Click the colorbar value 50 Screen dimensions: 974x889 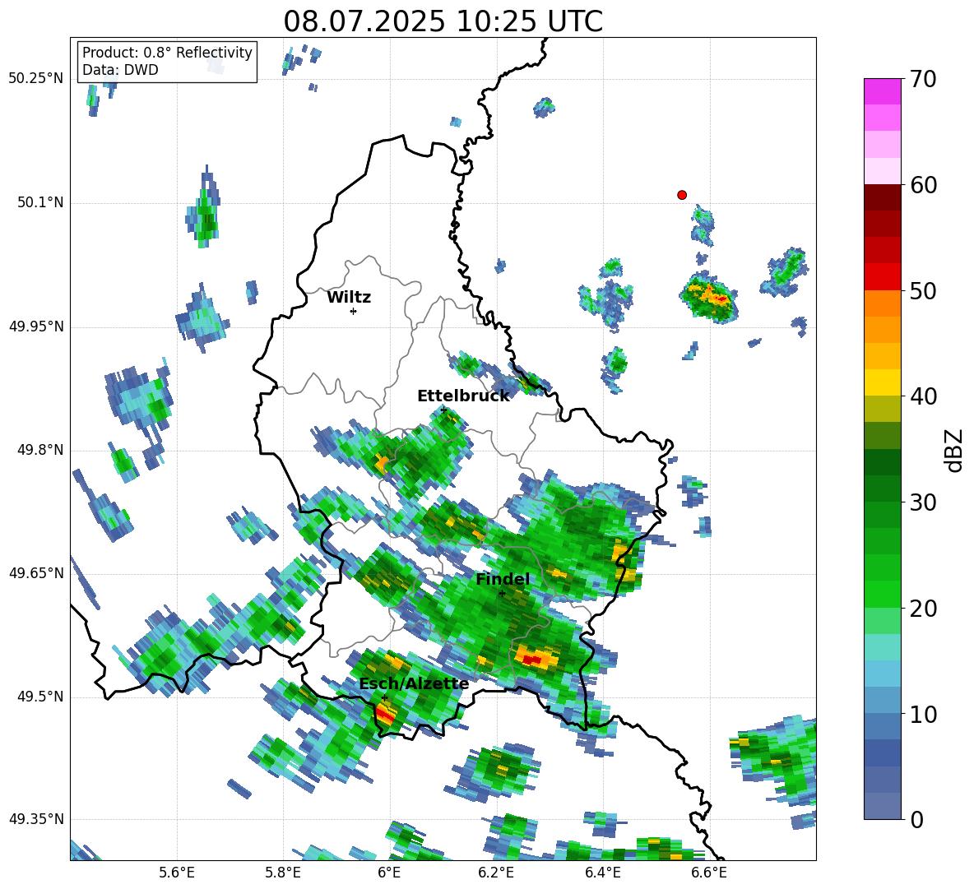[x=923, y=290]
